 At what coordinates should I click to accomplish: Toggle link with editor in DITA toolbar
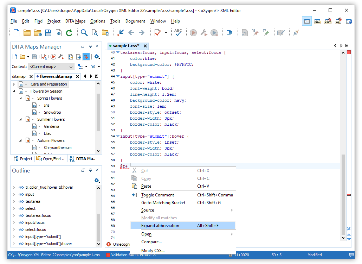click(x=86, y=57)
